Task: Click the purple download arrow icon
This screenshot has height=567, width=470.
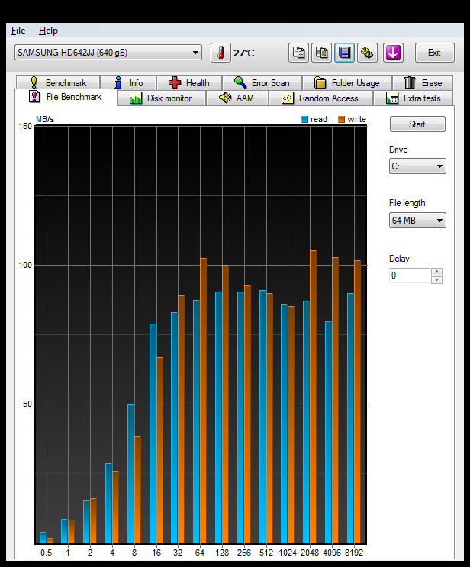Action: tap(393, 53)
